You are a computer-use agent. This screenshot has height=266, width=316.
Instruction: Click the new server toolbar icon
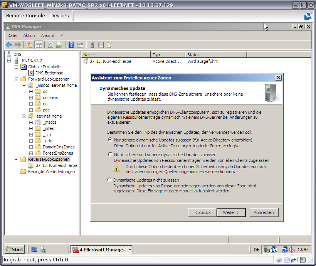click(92, 45)
